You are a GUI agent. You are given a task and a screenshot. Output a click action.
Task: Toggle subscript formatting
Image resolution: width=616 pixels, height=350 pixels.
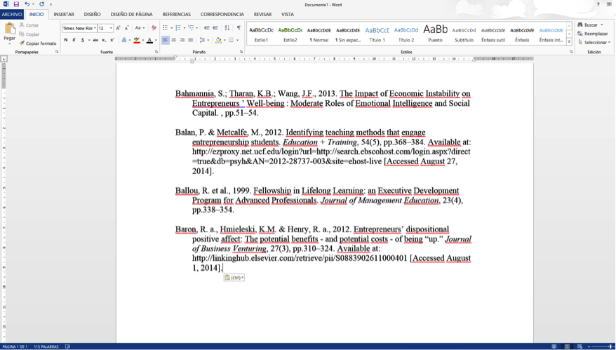point(104,40)
